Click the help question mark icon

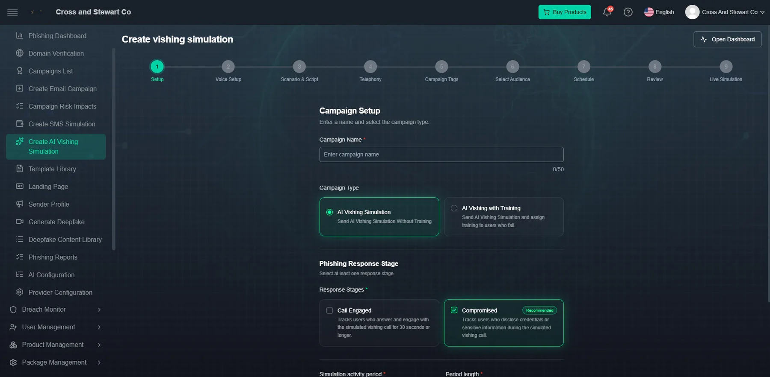pos(628,12)
